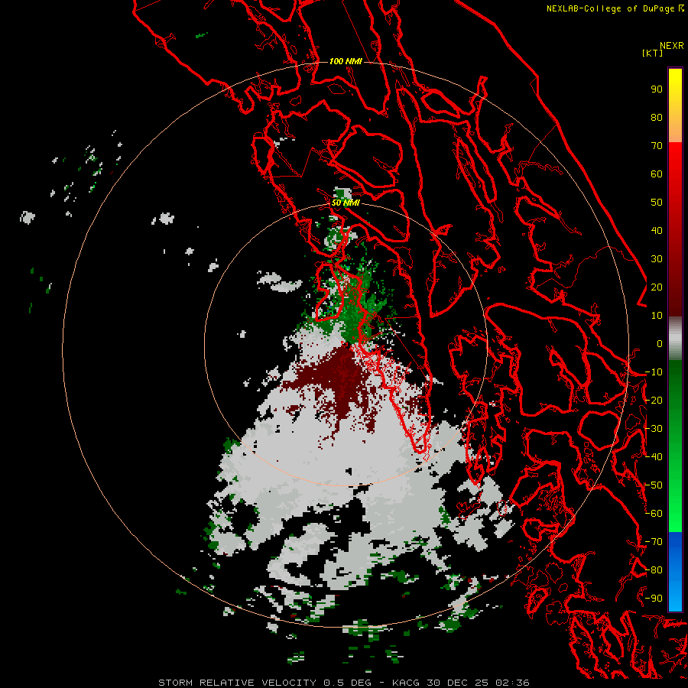Viewport: 688px width, 688px height.
Task: Click the Storm Relative Velocity title caption
Action: (344, 683)
